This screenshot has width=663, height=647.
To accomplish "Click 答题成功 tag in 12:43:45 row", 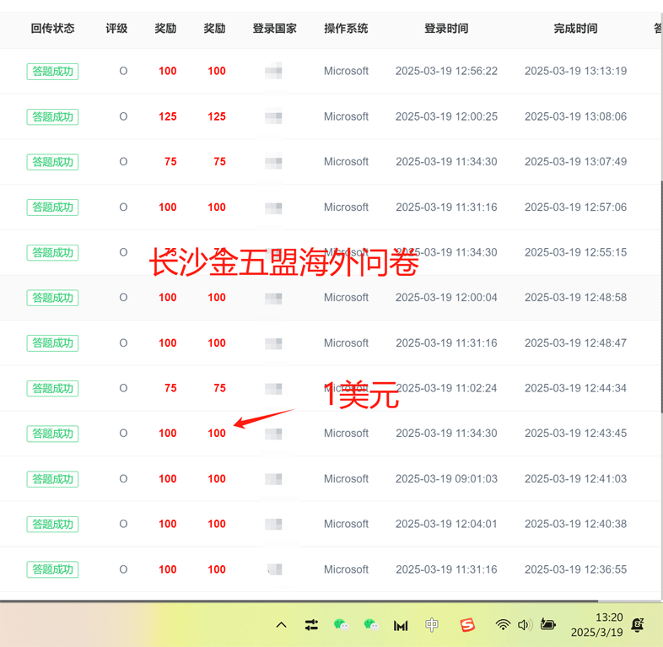I will click(x=52, y=434).
